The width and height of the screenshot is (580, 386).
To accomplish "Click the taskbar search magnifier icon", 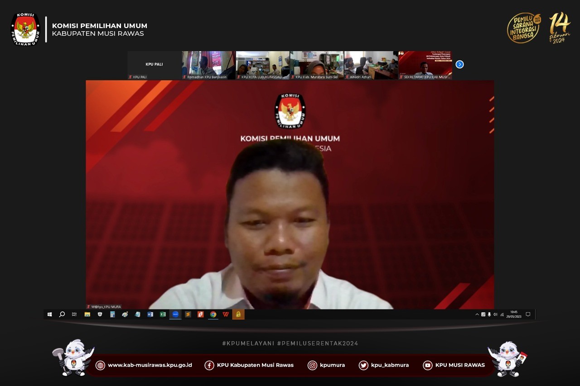I will click(62, 315).
